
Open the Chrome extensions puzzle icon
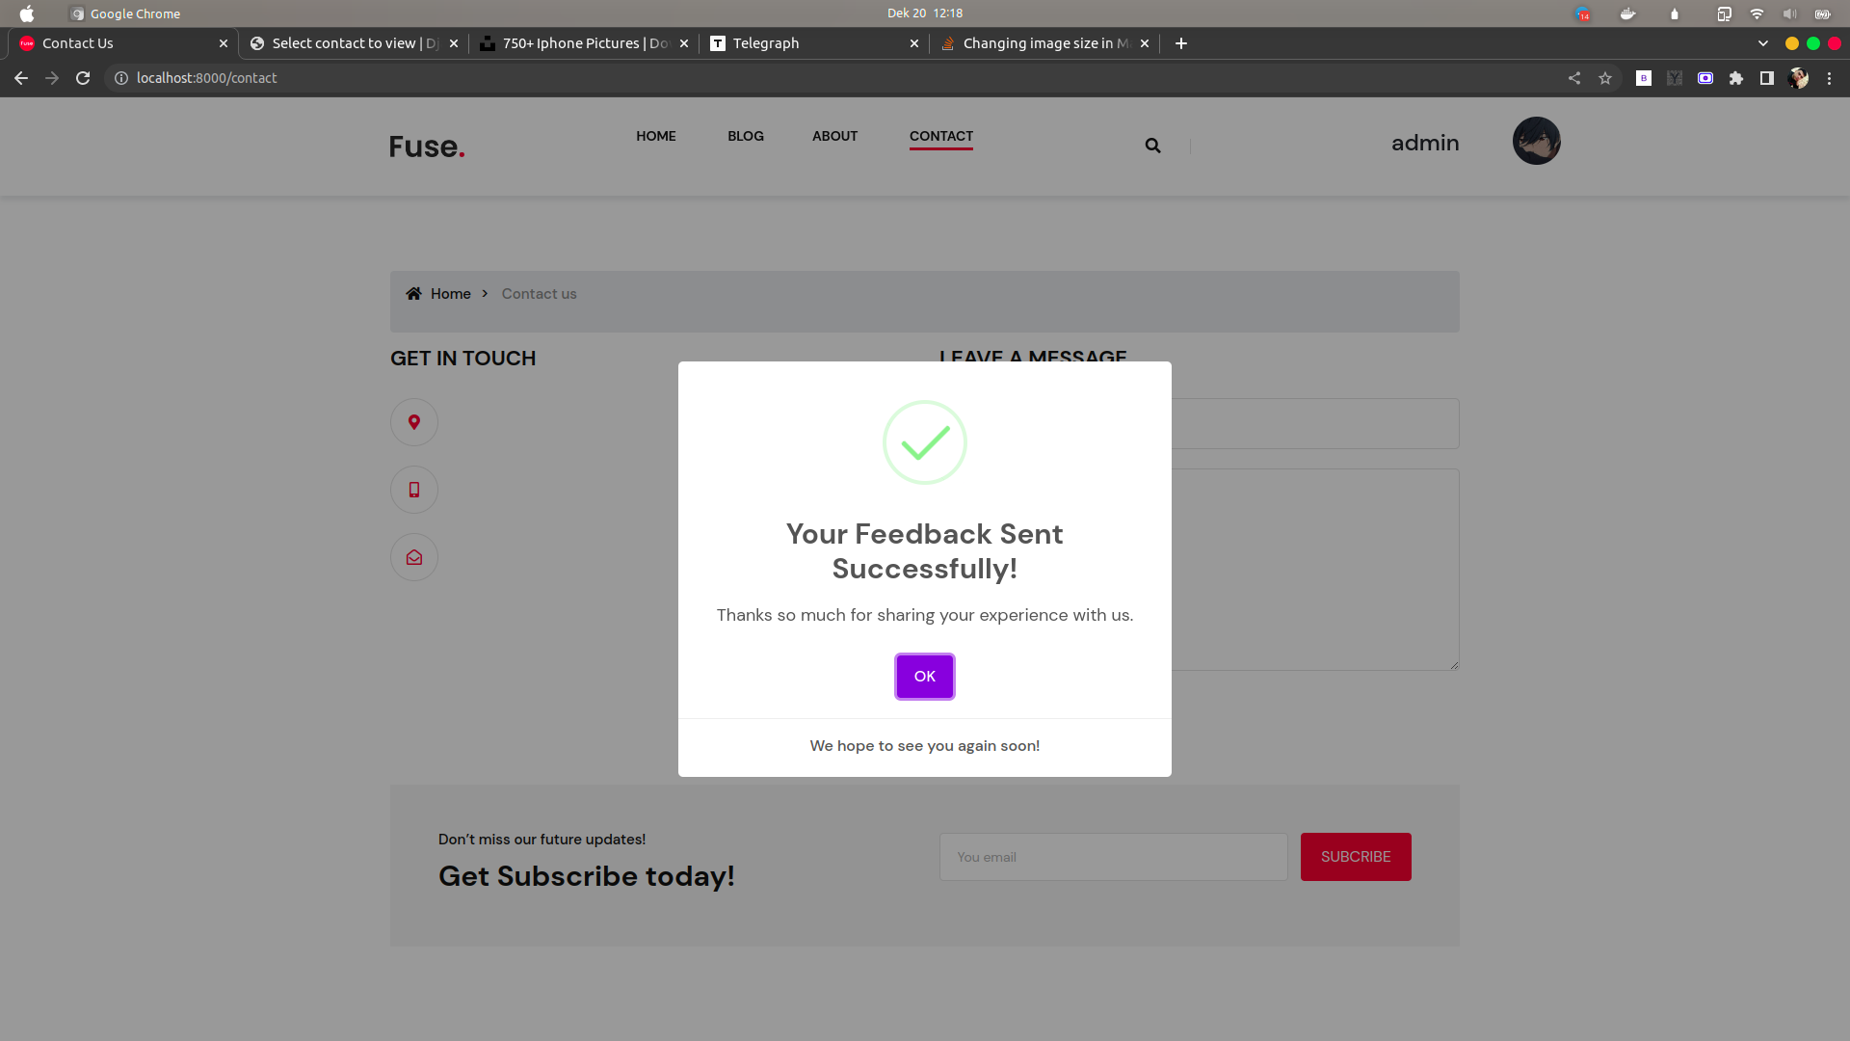tap(1736, 78)
